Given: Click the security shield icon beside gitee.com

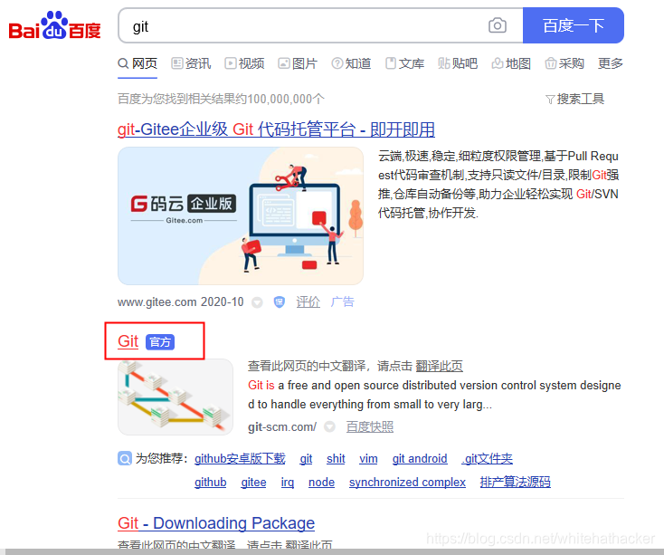Looking at the screenshot, I should (x=279, y=302).
